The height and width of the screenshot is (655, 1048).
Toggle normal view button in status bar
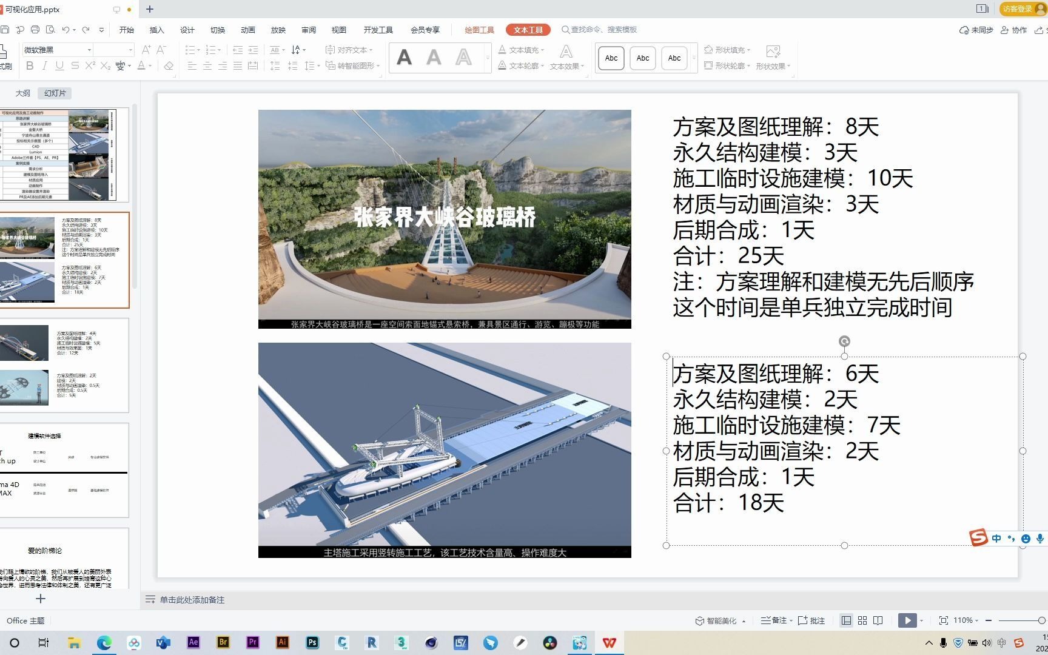coord(846,620)
